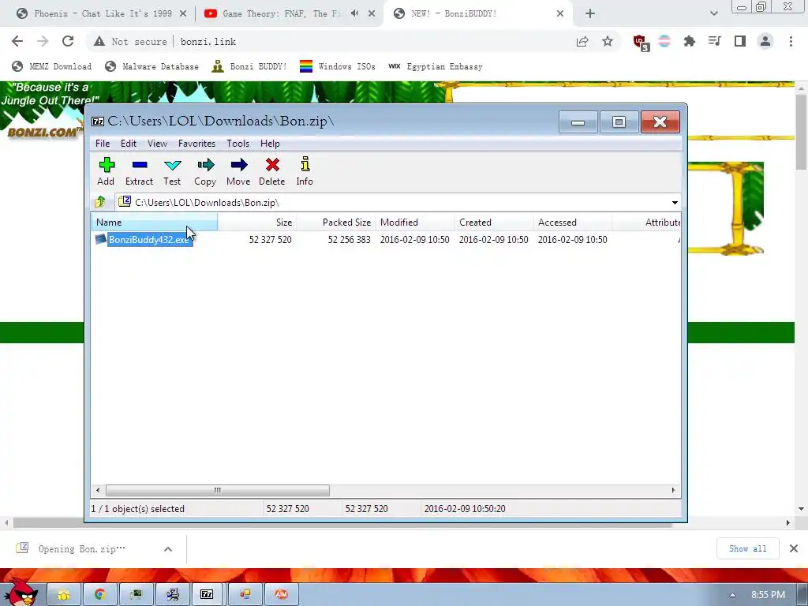This screenshot has width=808, height=606.
Task: Close the Phoenix chat tab
Action: 183,13
